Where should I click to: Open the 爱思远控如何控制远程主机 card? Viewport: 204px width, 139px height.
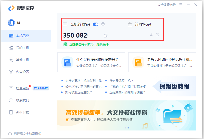[x=162, y=62]
